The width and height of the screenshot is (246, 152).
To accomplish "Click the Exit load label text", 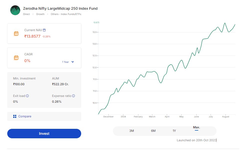I will 19,96.
